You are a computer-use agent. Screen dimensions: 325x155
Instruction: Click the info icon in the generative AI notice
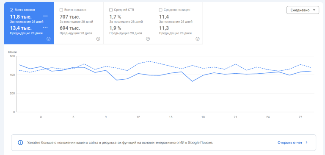pos(20,143)
